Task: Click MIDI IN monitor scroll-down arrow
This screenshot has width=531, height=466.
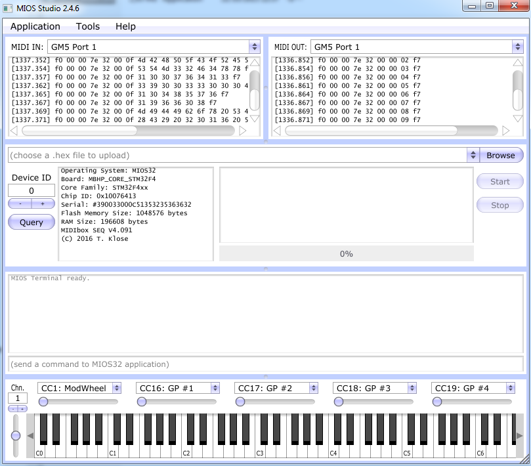Action: coord(255,119)
